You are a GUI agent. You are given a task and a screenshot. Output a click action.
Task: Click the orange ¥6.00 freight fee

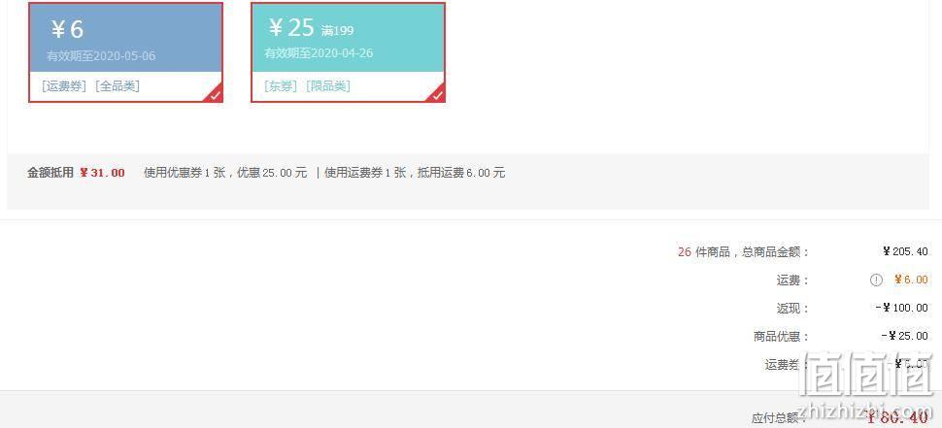click(911, 280)
